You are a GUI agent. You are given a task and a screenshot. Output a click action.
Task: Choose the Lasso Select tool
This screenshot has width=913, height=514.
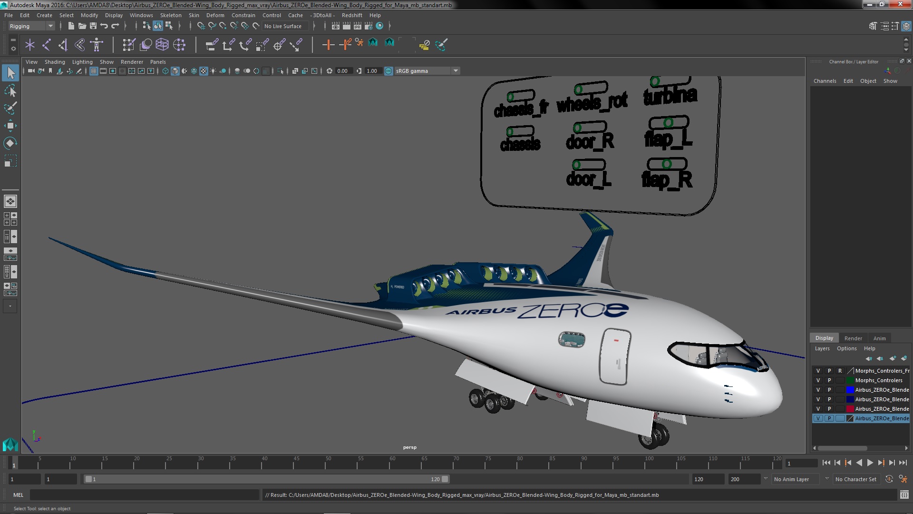[10, 90]
